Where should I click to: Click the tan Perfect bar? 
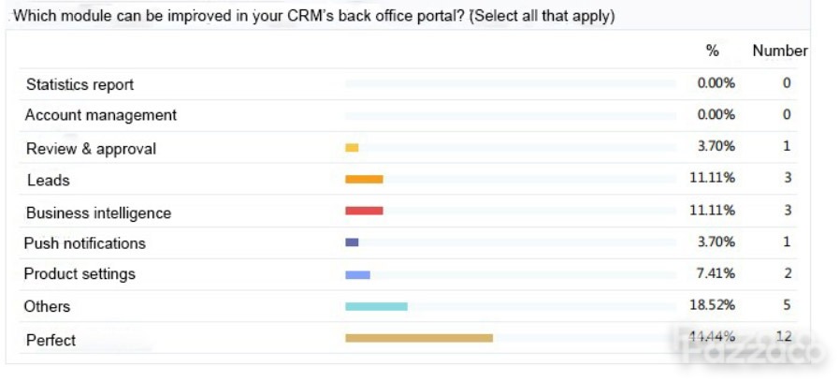tap(419, 338)
